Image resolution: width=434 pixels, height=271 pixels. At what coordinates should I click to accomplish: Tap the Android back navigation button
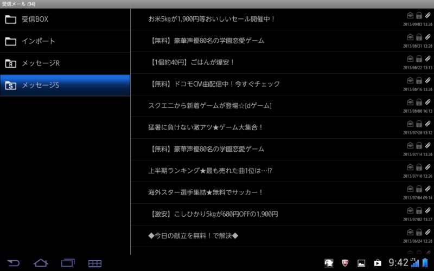13,263
